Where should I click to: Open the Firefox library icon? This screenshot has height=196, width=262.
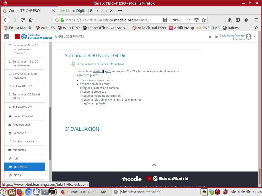230,20
